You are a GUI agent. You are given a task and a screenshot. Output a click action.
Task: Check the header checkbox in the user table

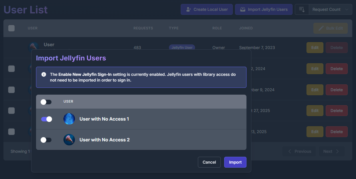[11, 28]
